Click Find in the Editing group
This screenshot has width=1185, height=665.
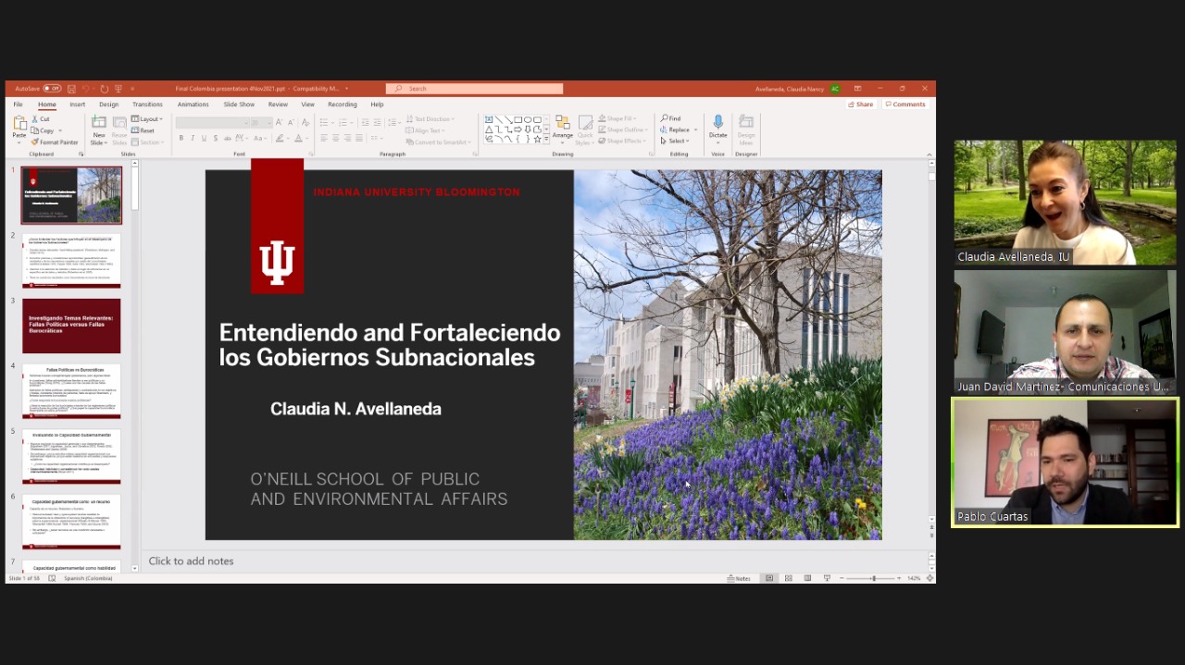click(671, 118)
